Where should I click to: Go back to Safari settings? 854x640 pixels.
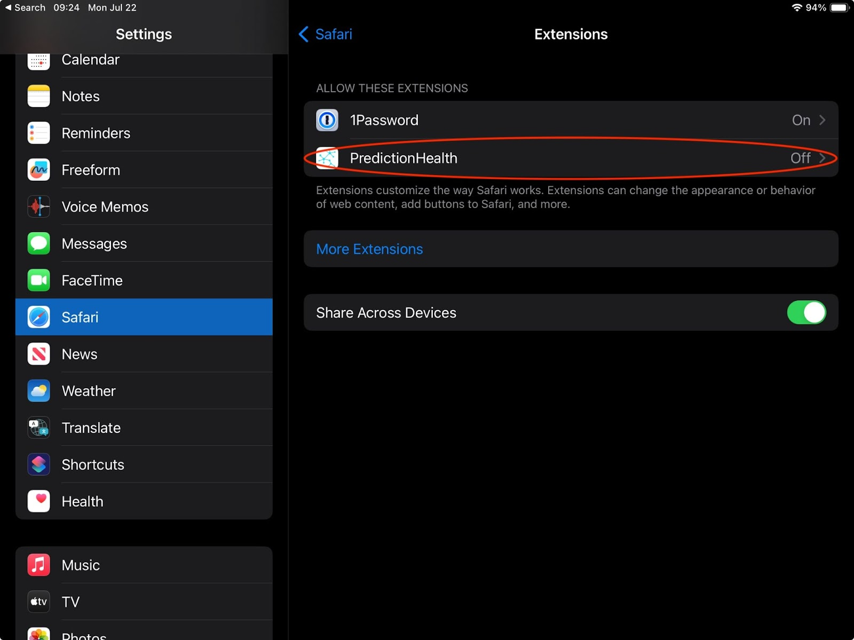point(326,34)
